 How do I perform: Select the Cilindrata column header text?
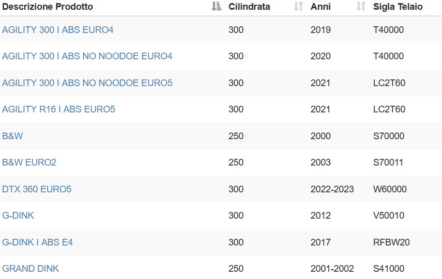(x=249, y=7)
